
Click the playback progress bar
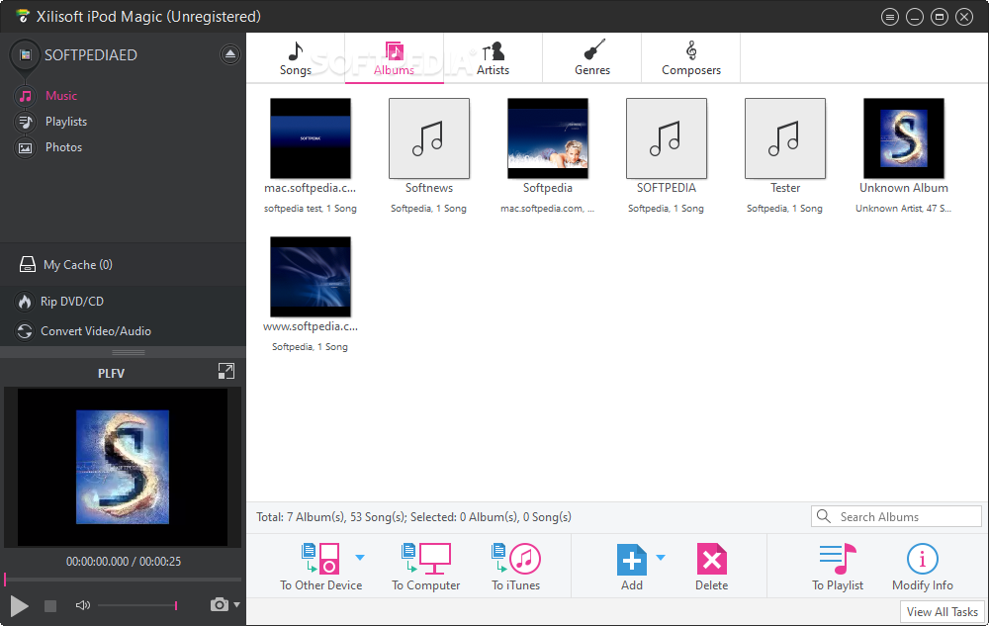(x=123, y=579)
